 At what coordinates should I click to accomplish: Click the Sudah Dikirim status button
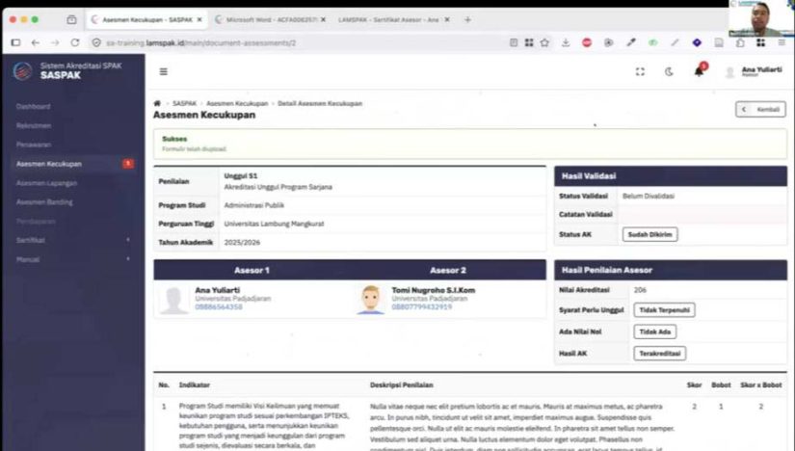click(x=649, y=234)
